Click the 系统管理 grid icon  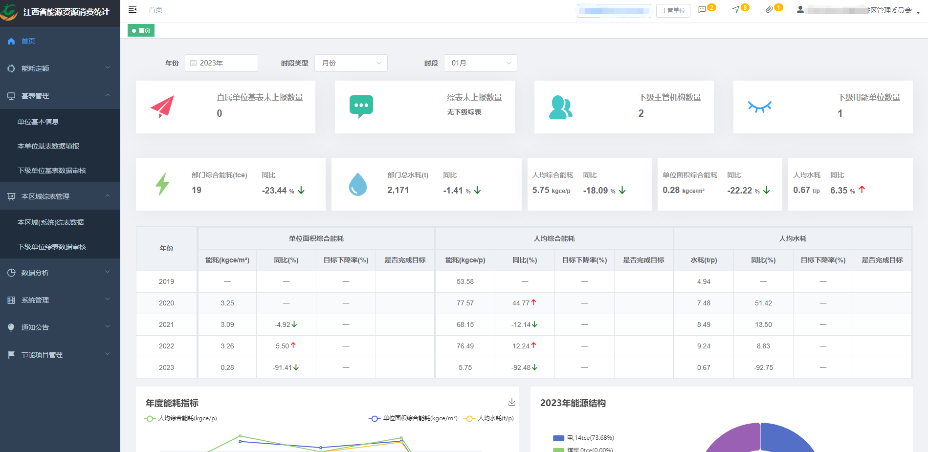[11, 300]
